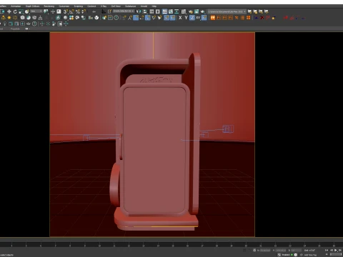Open Render Setup teapot icon
This screenshot has height=257, width=343.
click(x=191, y=11)
